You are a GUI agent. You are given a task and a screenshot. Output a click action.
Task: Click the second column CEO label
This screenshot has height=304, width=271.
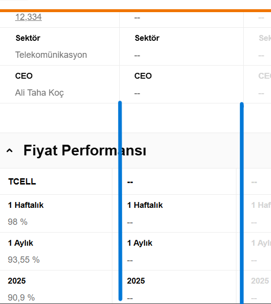click(143, 76)
